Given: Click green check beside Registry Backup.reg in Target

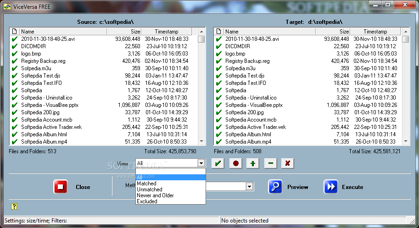Looking at the screenshot, I should pyautogui.click(x=218, y=61).
